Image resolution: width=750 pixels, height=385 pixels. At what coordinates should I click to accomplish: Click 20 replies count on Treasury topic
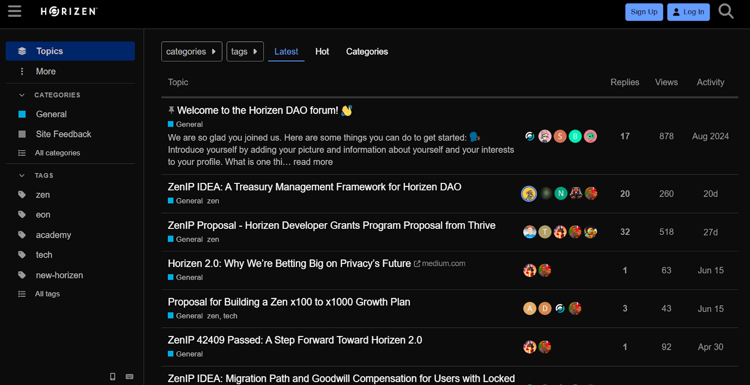(625, 194)
